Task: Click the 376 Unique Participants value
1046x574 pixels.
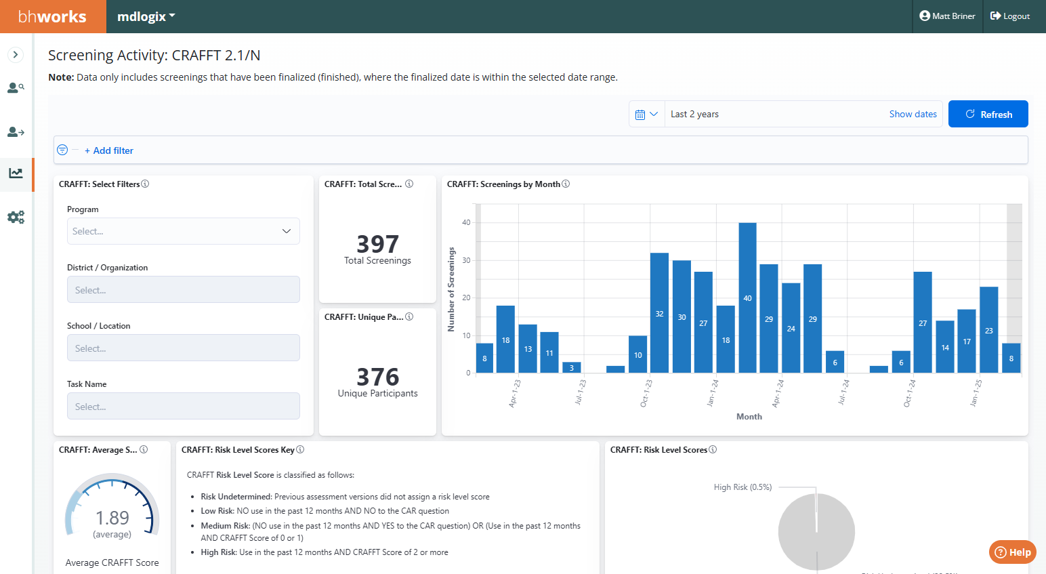Action: (377, 377)
